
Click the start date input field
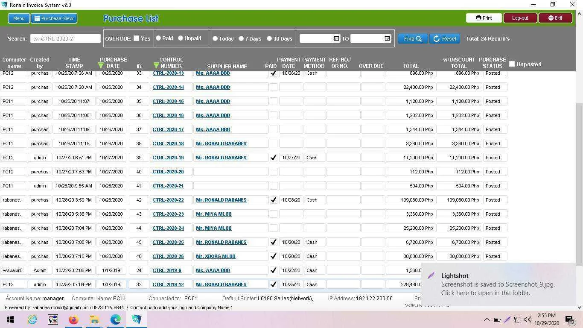tap(316, 38)
